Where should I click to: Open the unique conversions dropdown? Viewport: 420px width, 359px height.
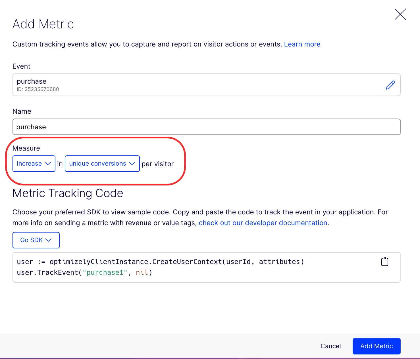(x=102, y=164)
